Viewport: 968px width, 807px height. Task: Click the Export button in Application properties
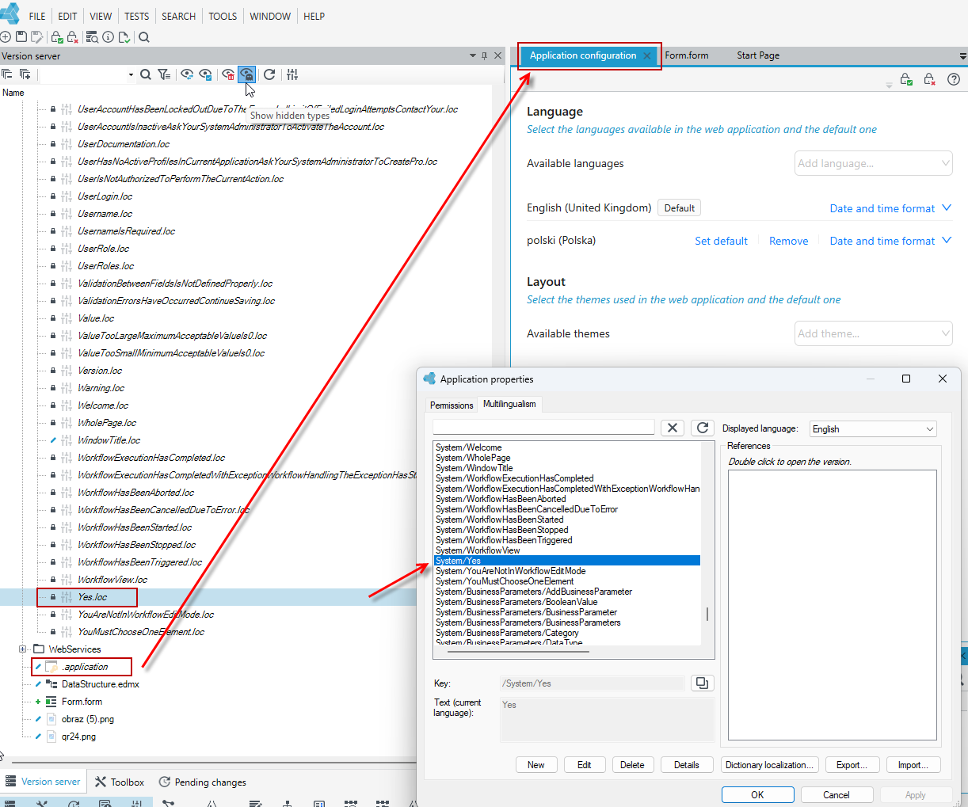[x=852, y=764]
